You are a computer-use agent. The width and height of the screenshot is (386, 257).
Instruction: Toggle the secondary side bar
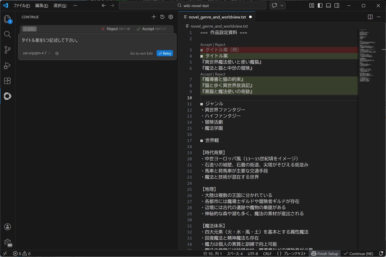(x=337, y=6)
